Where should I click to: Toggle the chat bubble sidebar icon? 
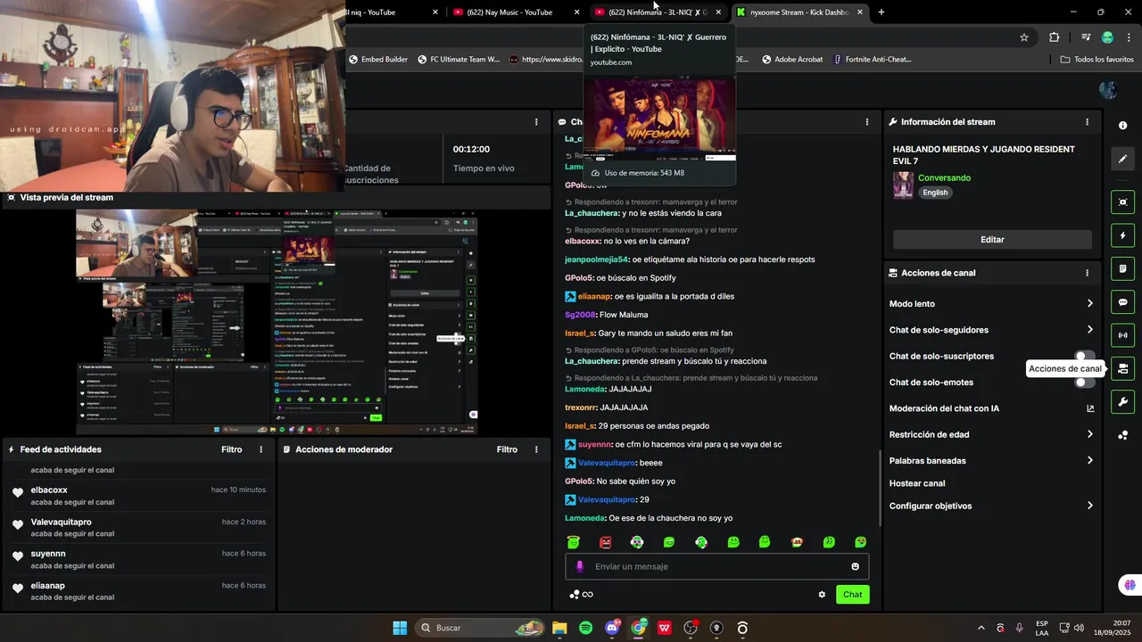point(1122,302)
